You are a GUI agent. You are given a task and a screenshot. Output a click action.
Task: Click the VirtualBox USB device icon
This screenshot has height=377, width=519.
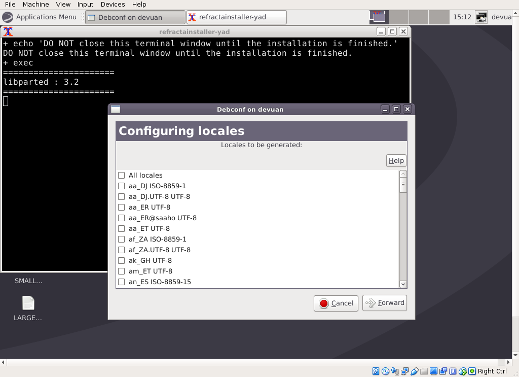(414, 371)
